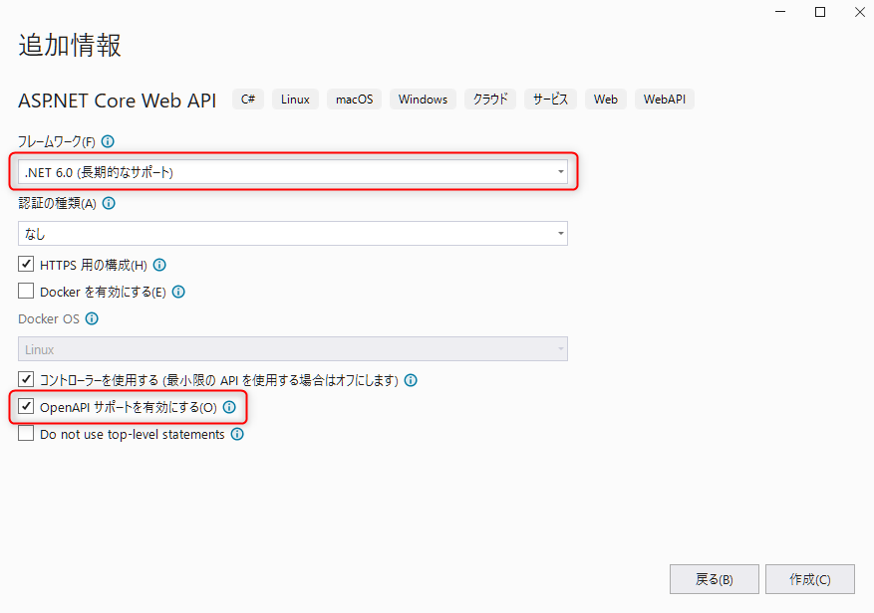Select the C# project tag

pyautogui.click(x=247, y=99)
